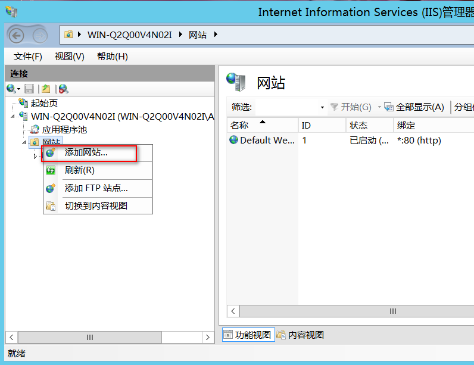
Task: Click the create new connection globe icon
Action: (11, 89)
